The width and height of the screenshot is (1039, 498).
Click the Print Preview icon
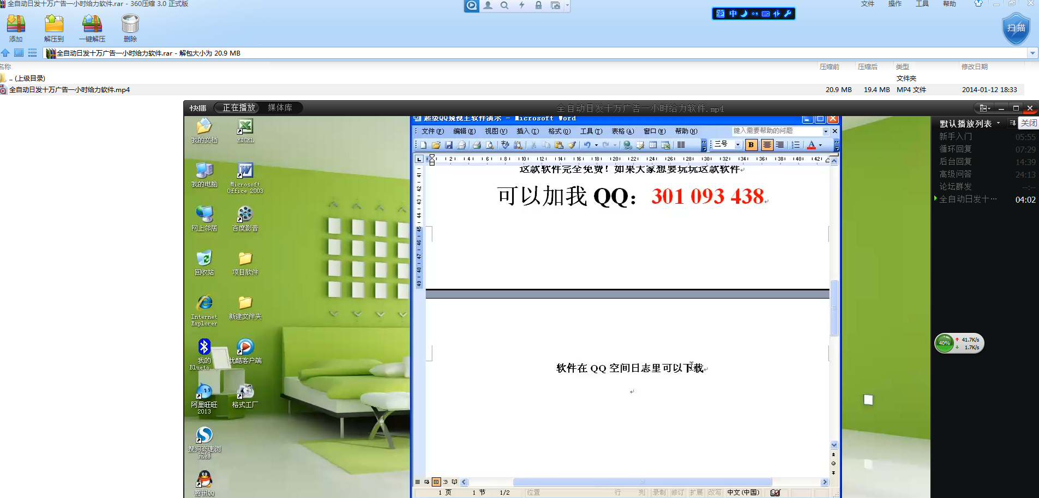point(490,145)
